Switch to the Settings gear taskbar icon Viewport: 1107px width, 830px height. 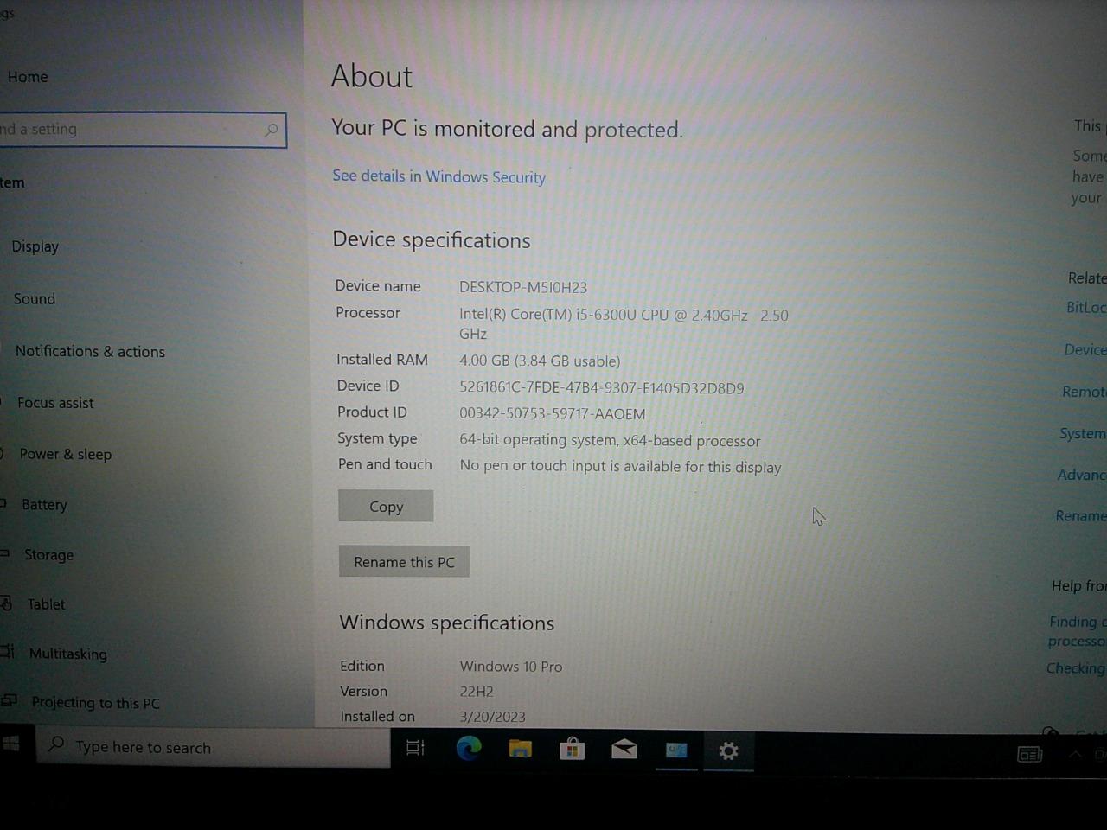[728, 751]
